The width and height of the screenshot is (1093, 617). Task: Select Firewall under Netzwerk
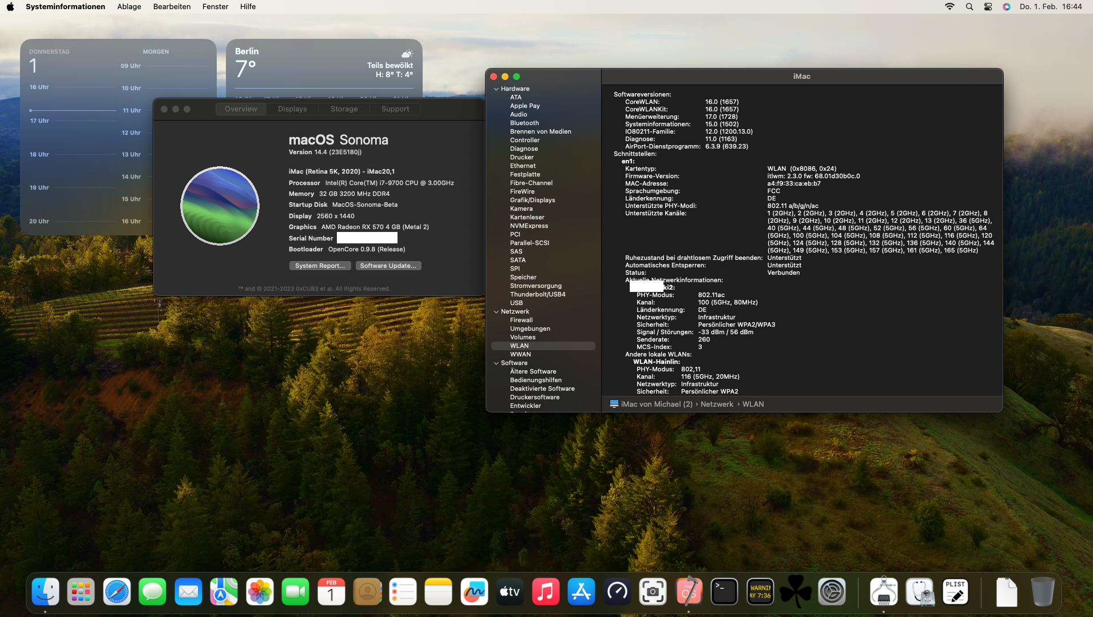pos(521,320)
